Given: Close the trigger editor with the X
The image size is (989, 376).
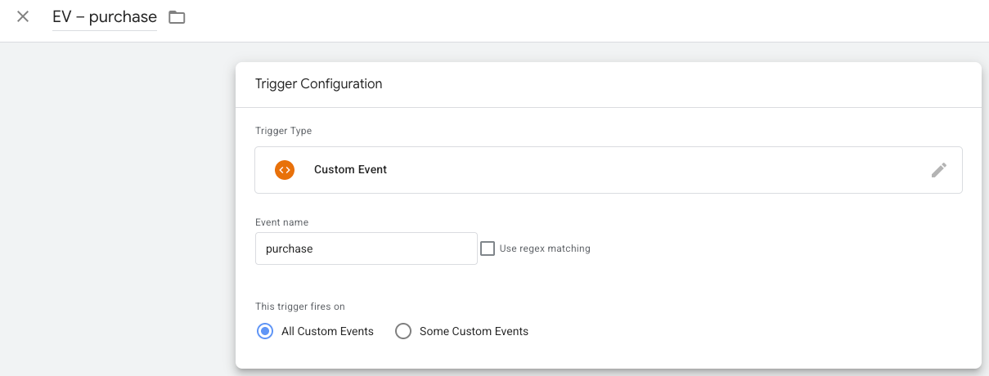Looking at the screenshot, I should click(x=23, y=16).
